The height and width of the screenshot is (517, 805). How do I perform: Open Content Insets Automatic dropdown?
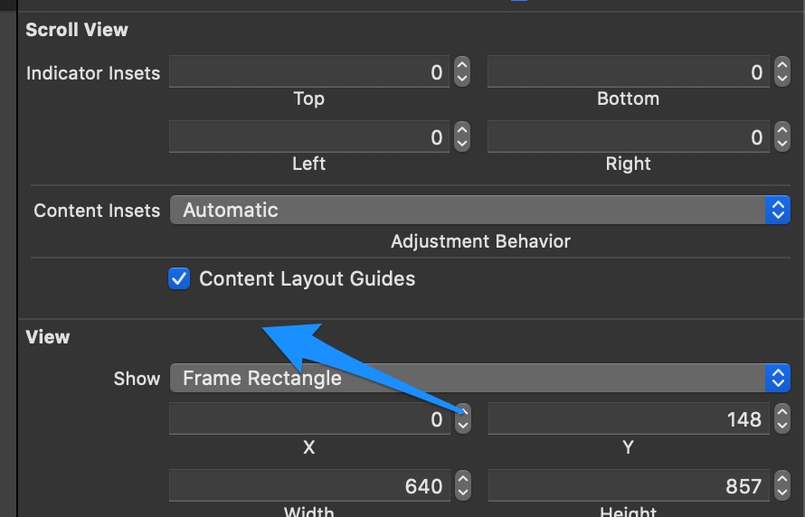(480, 210)
